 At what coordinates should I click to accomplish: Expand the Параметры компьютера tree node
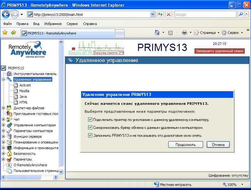click(x=3, y=131)
